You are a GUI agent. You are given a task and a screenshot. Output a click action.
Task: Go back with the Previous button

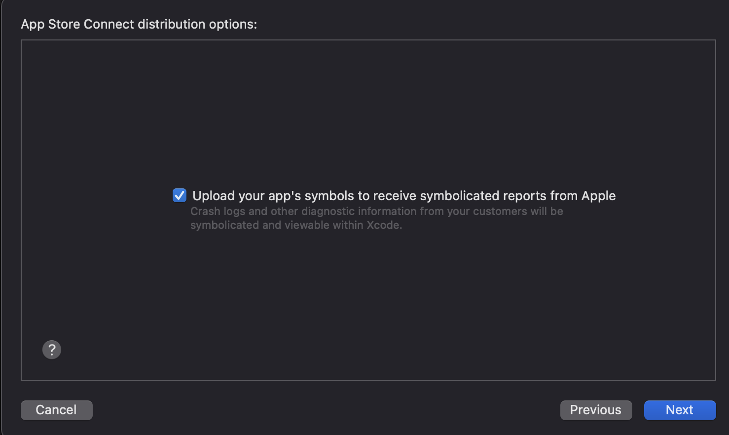pyautogui.click(x=595, y=410)
